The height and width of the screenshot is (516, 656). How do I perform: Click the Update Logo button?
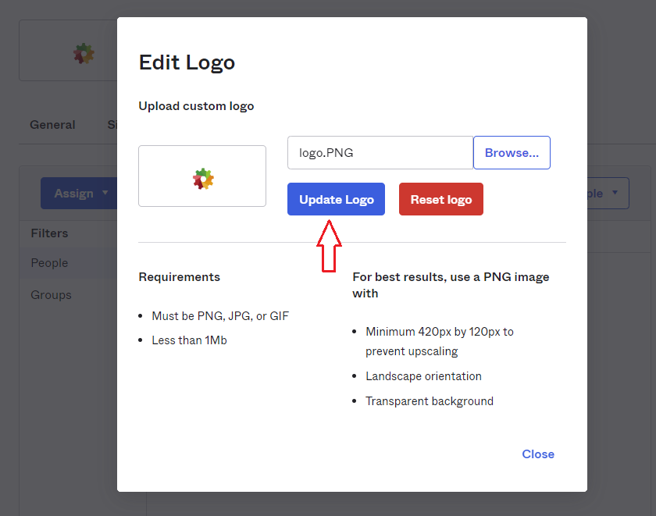336,199
